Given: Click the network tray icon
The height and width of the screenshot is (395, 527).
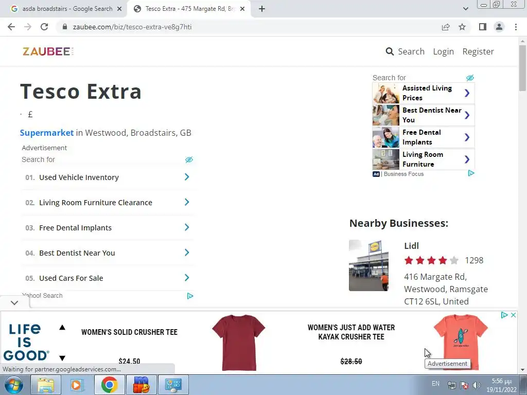Looking at the screenshot, I should (452, 385).
